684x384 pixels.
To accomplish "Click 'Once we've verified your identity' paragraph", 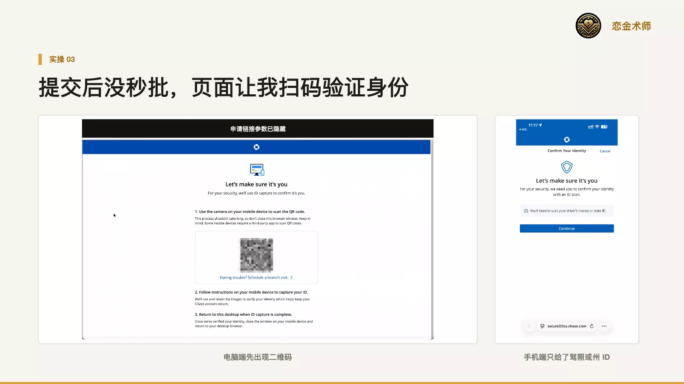I will tap(254, 323).
